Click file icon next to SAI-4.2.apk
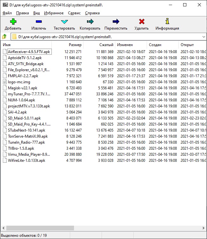Viewport: 207px width, 239px height. click(x=5, y=112)
